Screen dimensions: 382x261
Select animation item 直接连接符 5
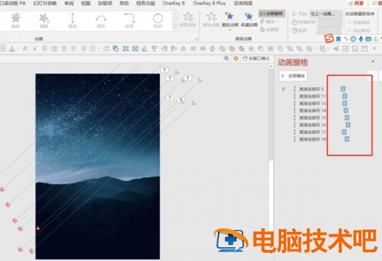click(311, 89)
